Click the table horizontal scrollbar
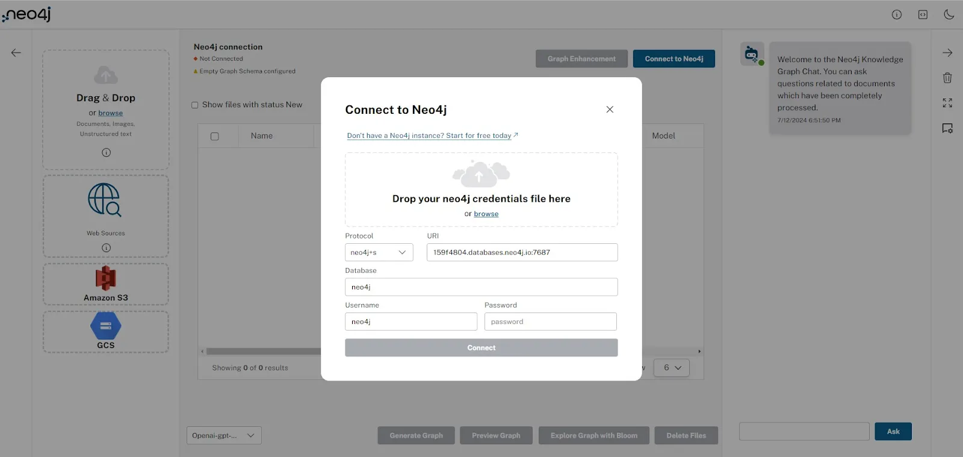The image size is (963, 457). [264, 351]
